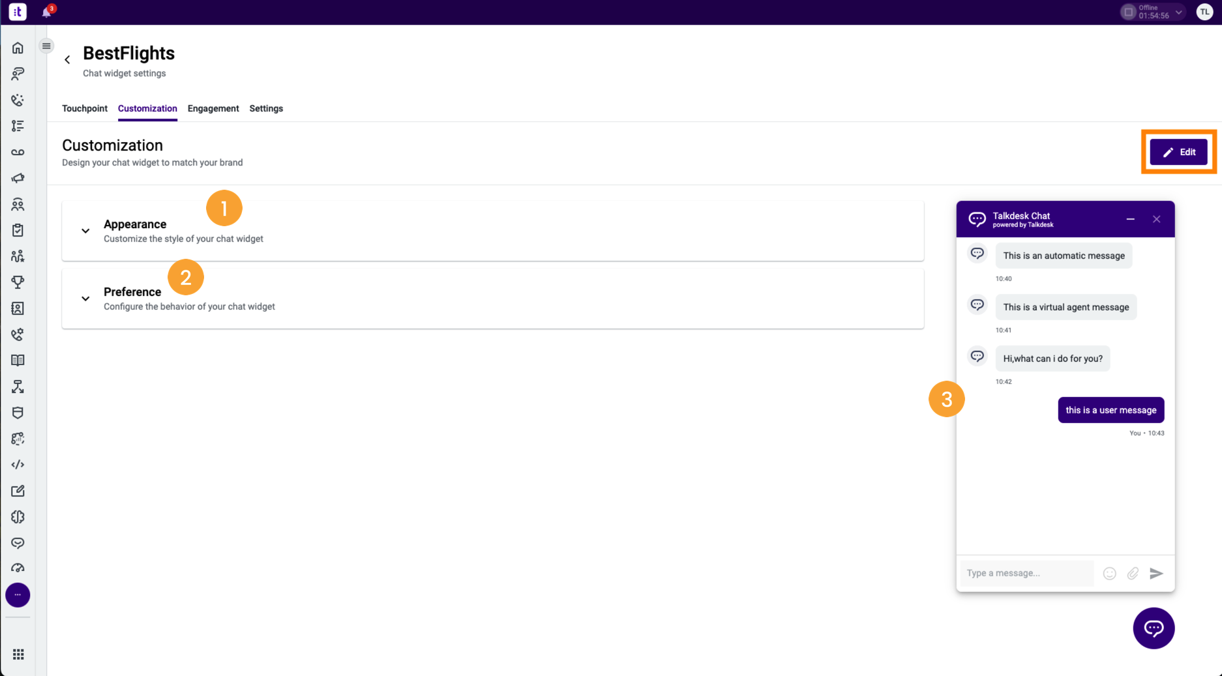Toggle the round chat launcher button
Viewport: 1222px width, 676px height.
pyautogui.click(x=1154, y=628)
